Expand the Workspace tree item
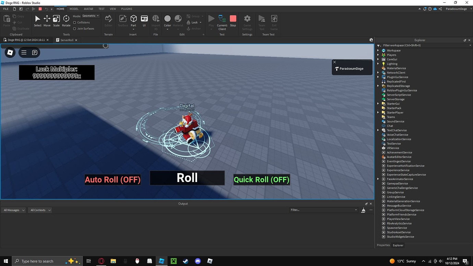This screenshot has width=473, height=266. point(378,50)
